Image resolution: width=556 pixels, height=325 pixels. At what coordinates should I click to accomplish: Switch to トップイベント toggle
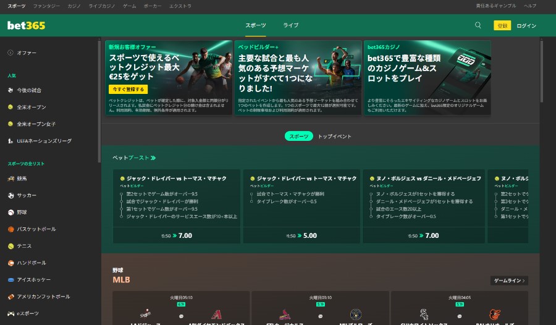tap(334, 137)
